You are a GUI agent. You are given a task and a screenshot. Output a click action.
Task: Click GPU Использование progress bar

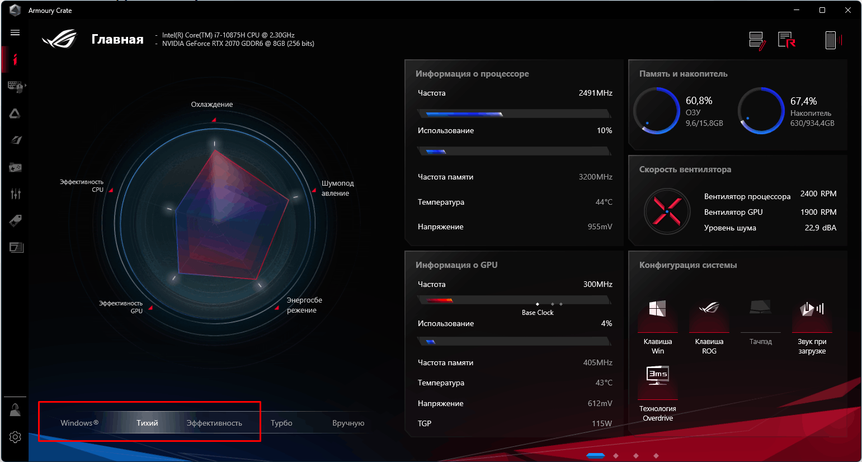pos(514,341)
